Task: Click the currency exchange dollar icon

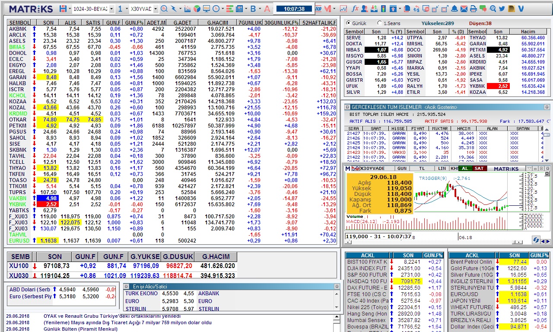Action: pos(416,9)
